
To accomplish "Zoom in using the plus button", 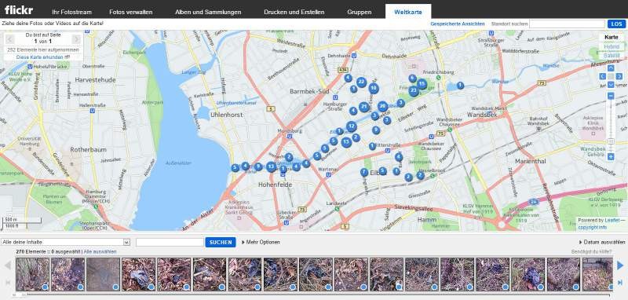I will (611, 157).
